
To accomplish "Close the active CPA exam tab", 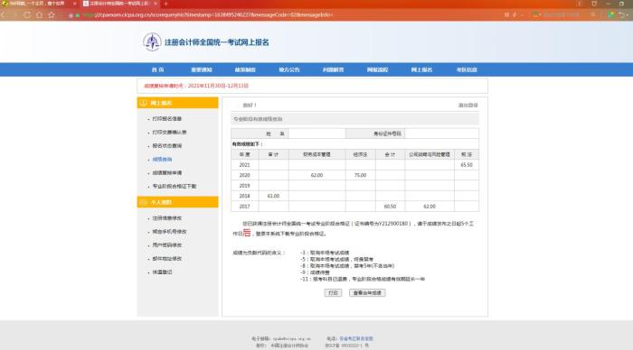I will 156,4.
